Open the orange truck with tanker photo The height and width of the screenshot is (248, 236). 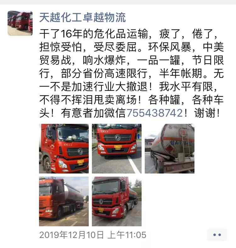tap(64, 201)
